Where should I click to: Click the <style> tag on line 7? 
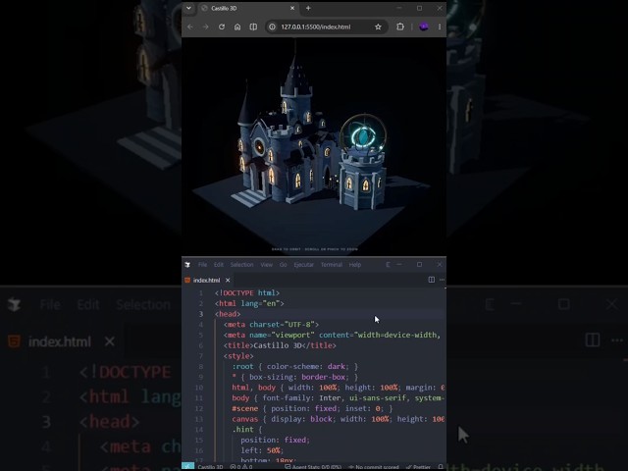click(x=238, y=356)
